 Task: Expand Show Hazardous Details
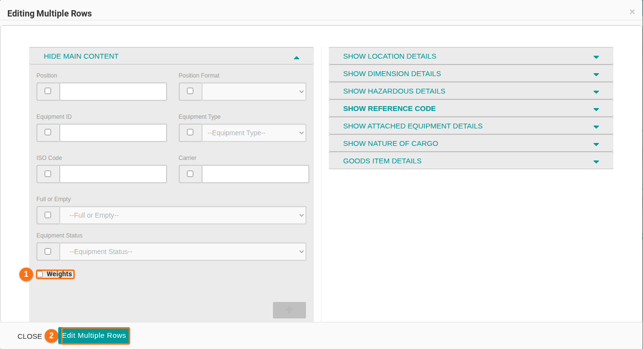pos(471,91)
